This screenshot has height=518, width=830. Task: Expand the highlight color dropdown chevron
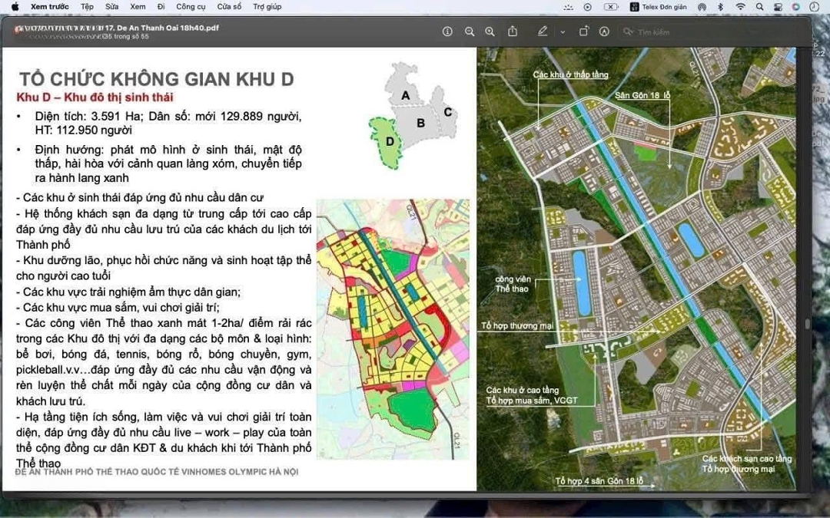(x=563, y=31)
